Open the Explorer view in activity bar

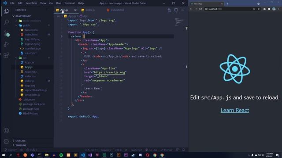[6, 11]
